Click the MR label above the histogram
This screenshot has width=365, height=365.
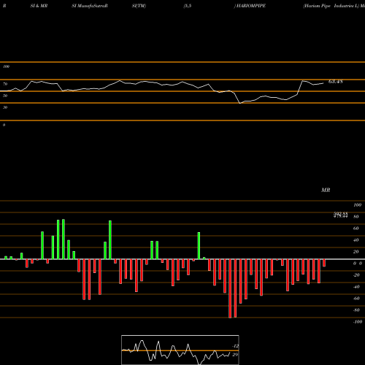click(326, 190)
